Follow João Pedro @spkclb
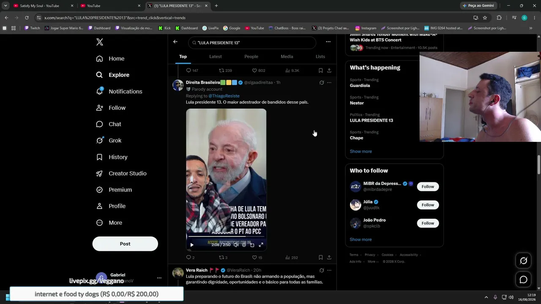Screen dimensions: 541x304 (x=428, y=223)
